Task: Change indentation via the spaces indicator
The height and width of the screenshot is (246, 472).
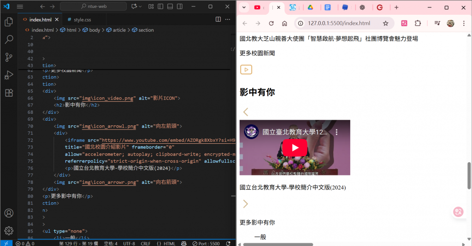Action: [111, 243]
